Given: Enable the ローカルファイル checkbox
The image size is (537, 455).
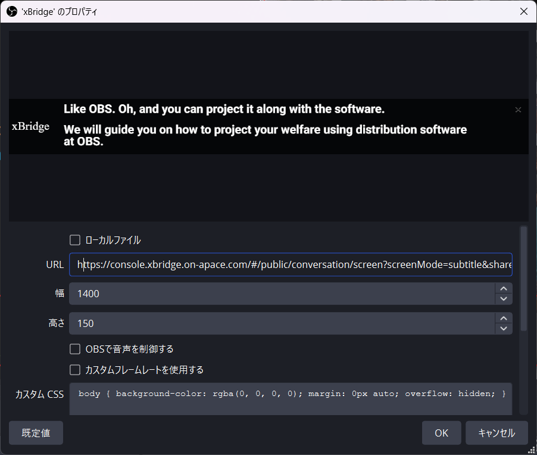Looking at the screenshot, I should pos(75,240).
